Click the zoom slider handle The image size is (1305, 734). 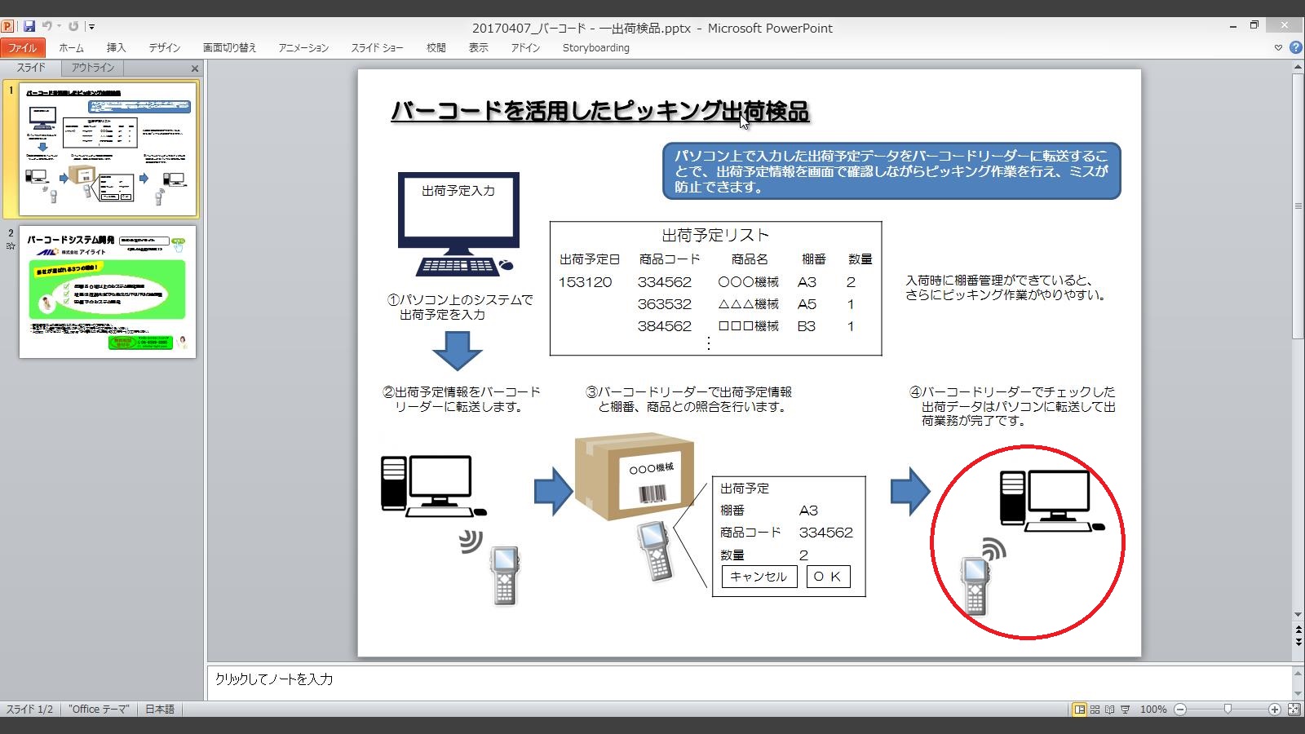pyautogui.click(x=1228, y=710)
